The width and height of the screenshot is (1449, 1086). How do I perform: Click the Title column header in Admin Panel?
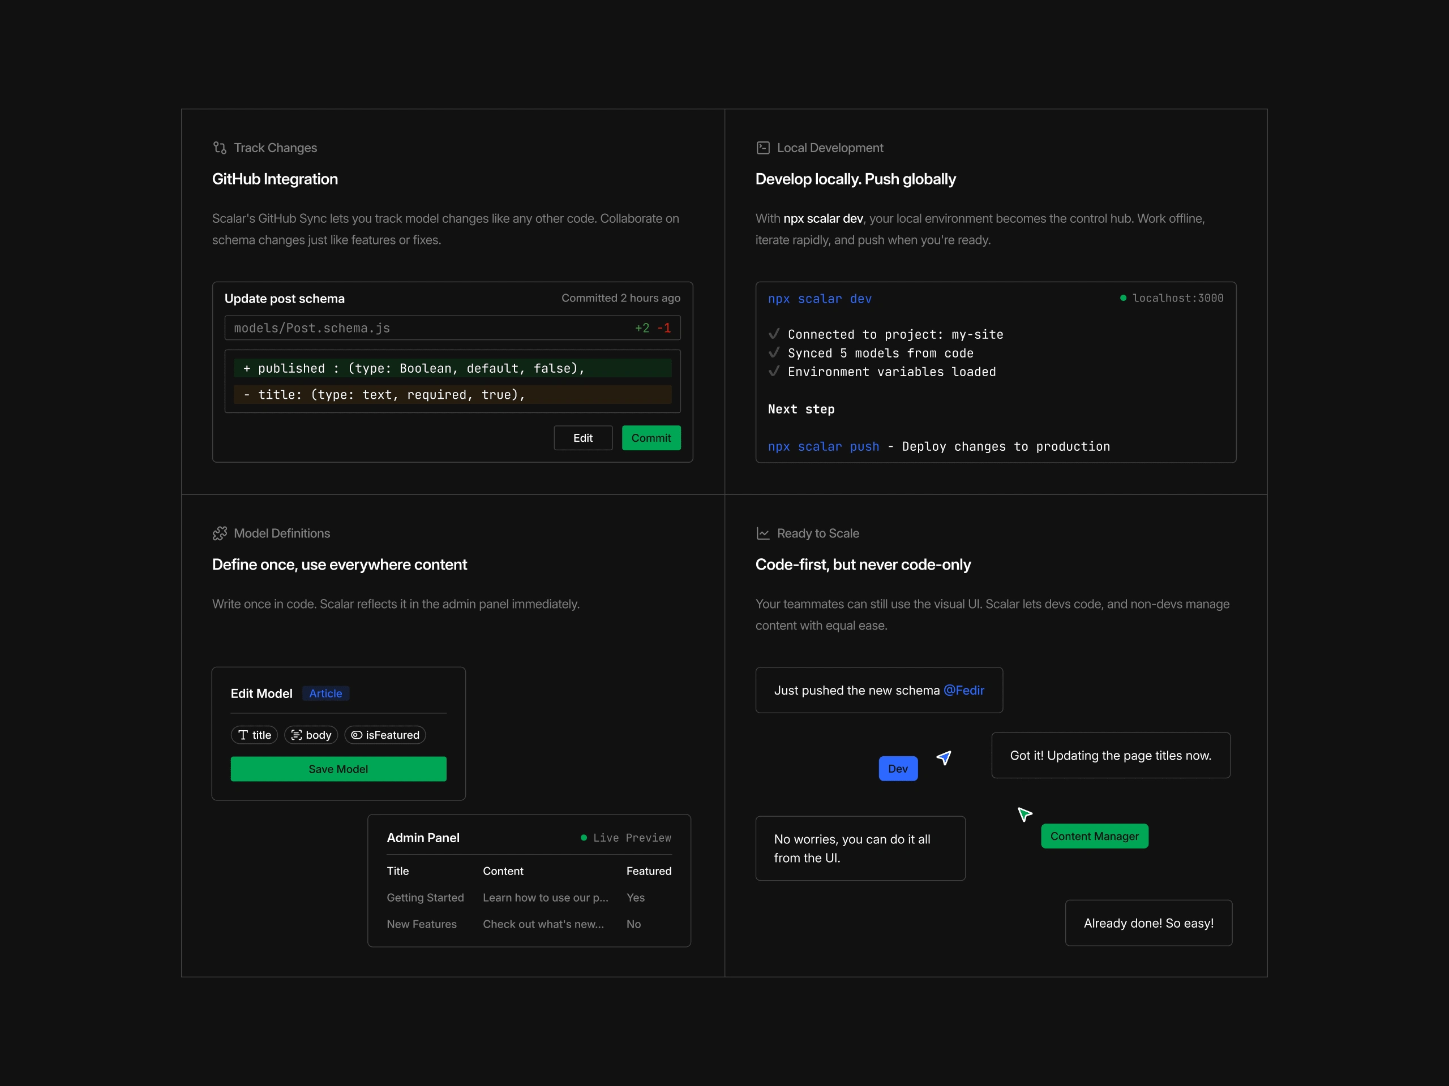pos(397,870)
